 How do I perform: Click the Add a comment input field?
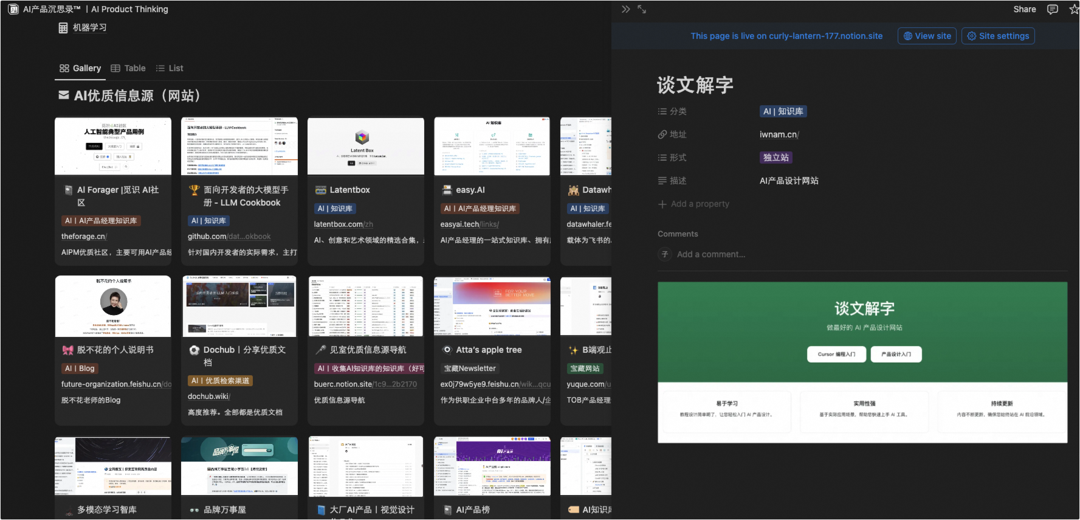711,254
